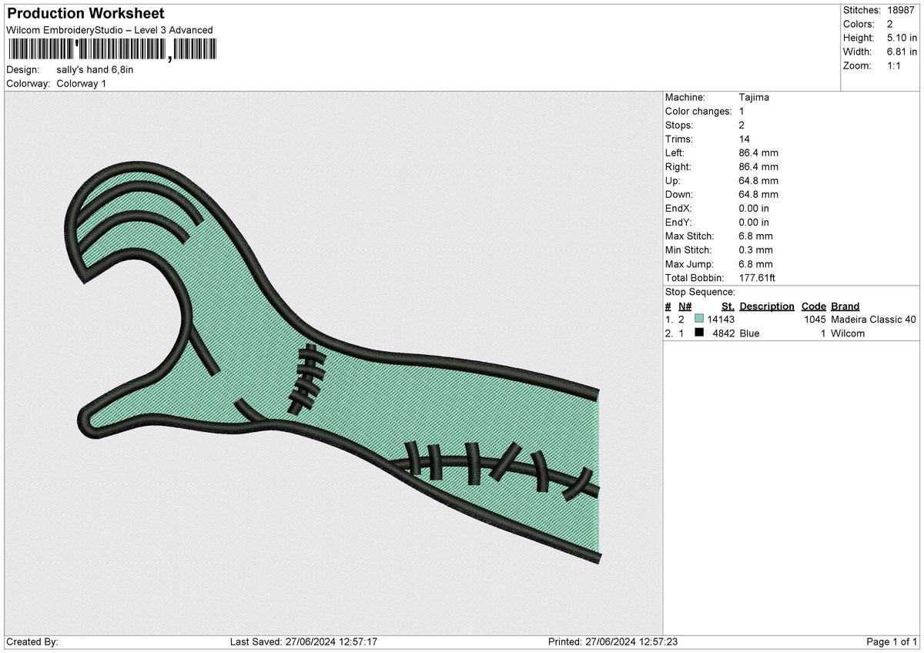Click the Machine value Tajima
Screen dimensions: 924x653
754,97
